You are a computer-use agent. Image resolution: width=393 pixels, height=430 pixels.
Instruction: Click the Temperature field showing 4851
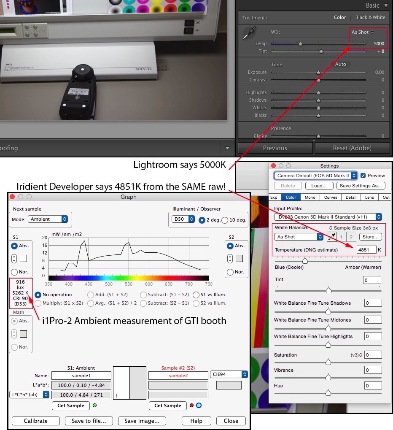coord(366,249)
